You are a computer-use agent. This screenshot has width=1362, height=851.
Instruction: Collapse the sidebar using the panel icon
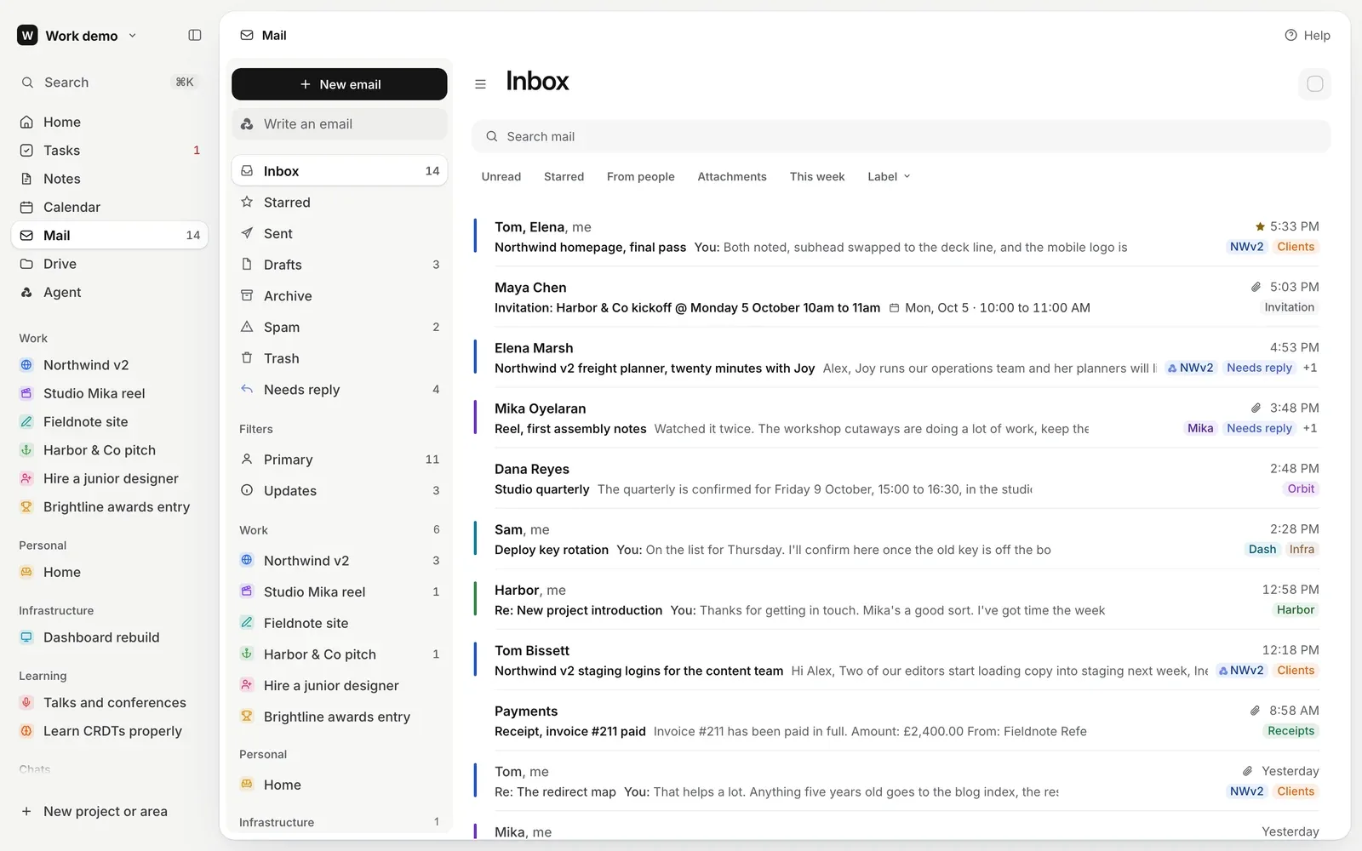pos(195,35)
